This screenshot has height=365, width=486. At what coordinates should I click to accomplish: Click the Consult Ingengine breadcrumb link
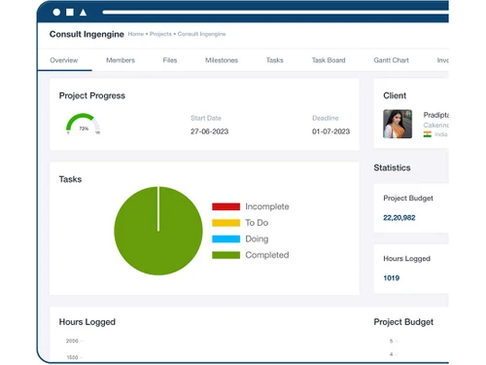[x=201, y=34]
